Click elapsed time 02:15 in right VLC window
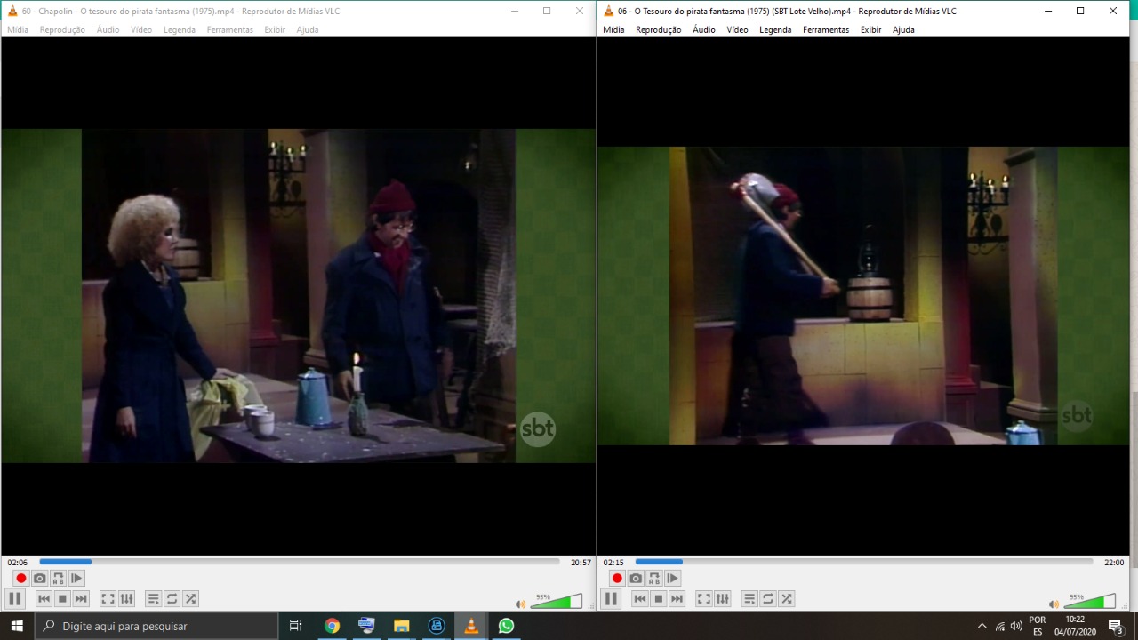This screenshot has height=640, width=1138. 613,563
